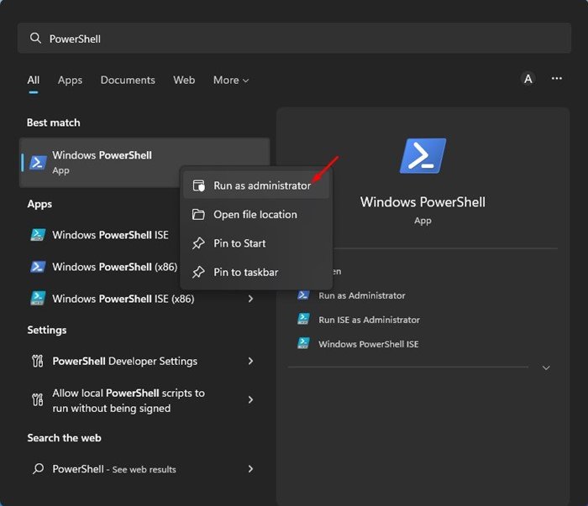This screenshot has width=588, height=506.
Task: Click the search magnifier icon
Action: (x=35, y=39)
